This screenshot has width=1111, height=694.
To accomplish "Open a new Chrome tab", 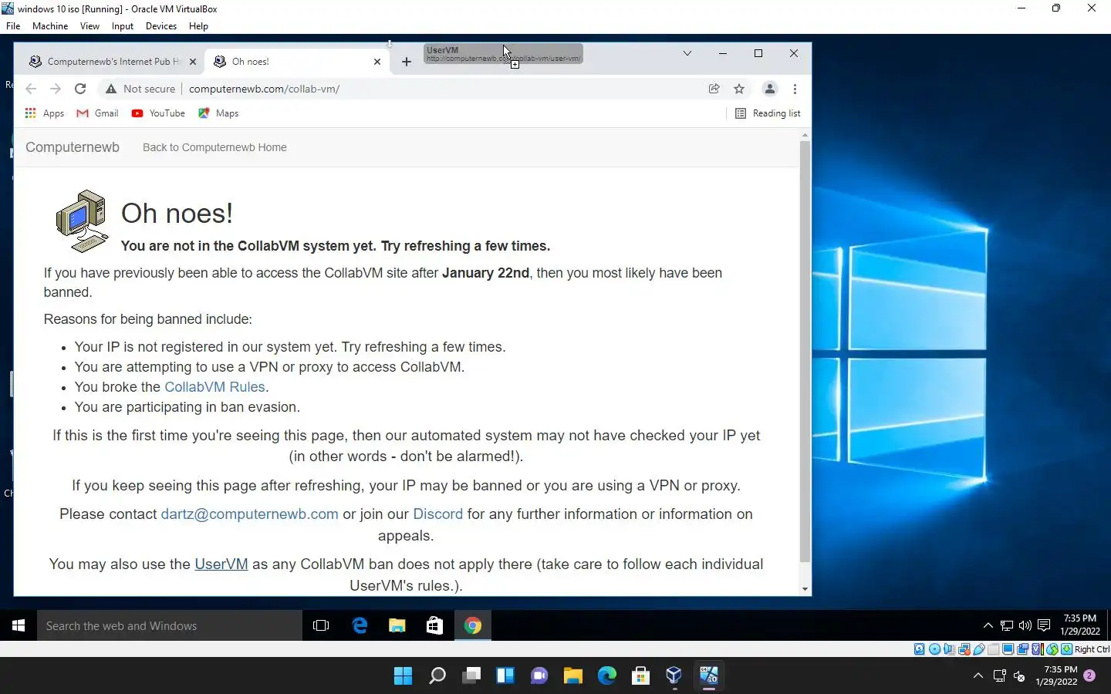I will click(407, 62).
